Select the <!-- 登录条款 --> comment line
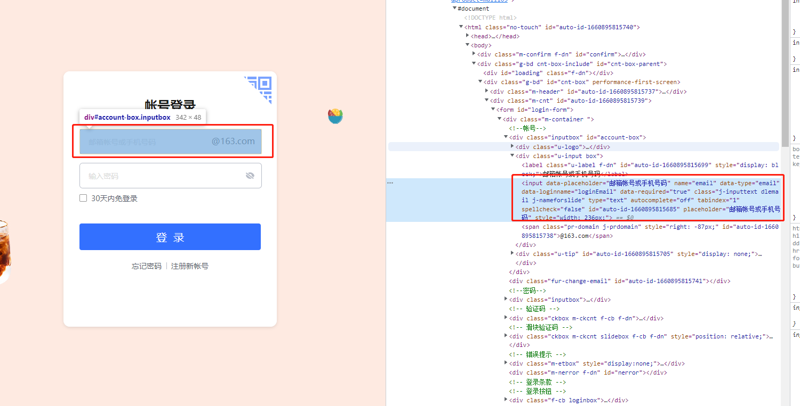Viewport: 800px width, 406px height. coord(538,382)
